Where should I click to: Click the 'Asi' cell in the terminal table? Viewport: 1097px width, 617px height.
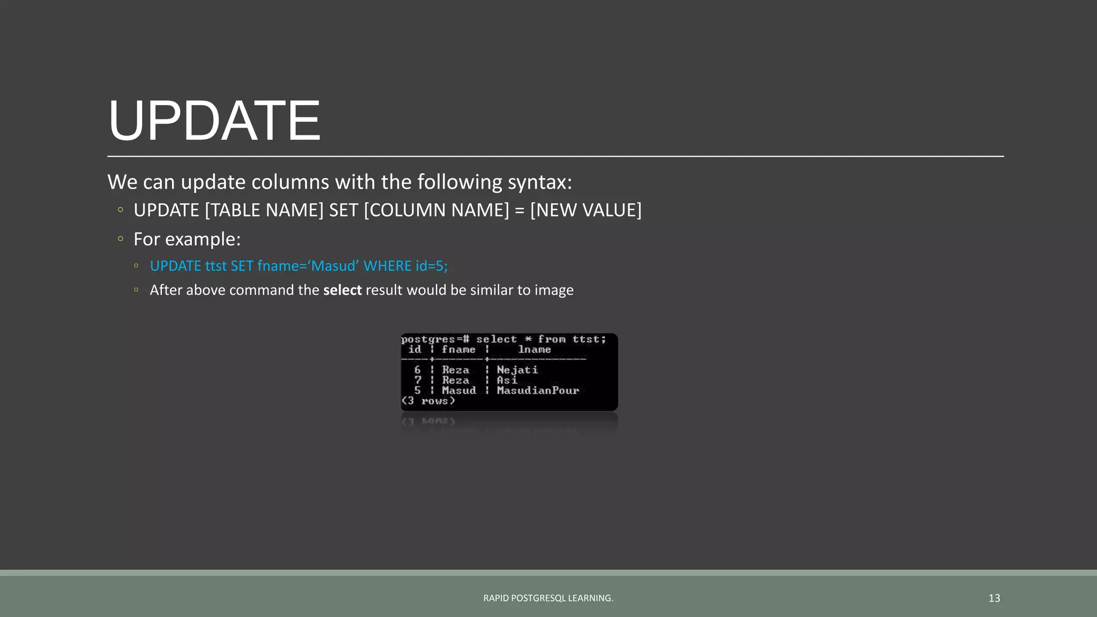[x=507, y=380]
